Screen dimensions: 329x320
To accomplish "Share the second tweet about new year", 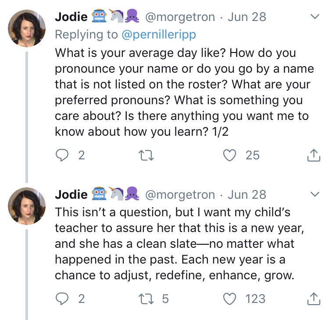I will pos(312,299).
